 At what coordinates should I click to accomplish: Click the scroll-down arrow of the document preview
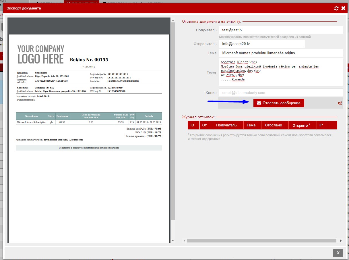tap(173, 240)
